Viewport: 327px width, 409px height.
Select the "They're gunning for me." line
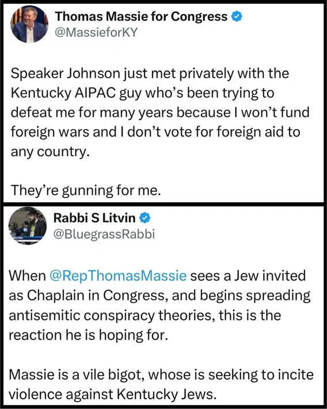(x=86, y=190)
